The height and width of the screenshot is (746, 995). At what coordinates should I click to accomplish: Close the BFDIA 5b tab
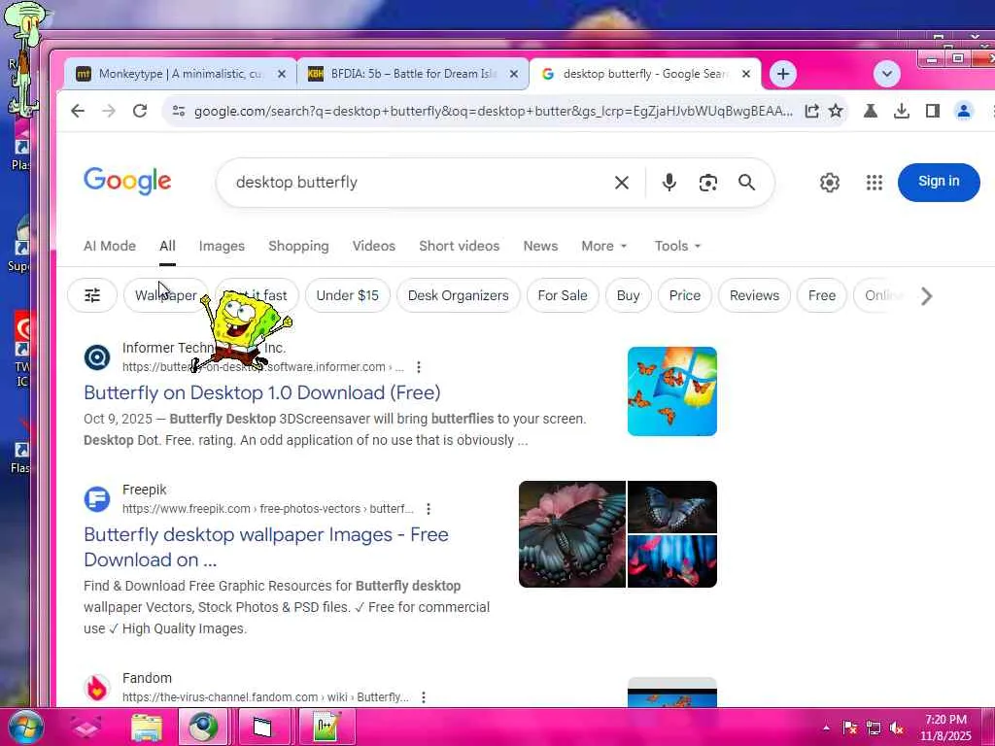coord(514,74)
